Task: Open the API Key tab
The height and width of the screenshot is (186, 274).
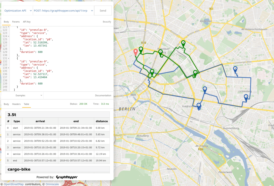Action: click(27, 22)
